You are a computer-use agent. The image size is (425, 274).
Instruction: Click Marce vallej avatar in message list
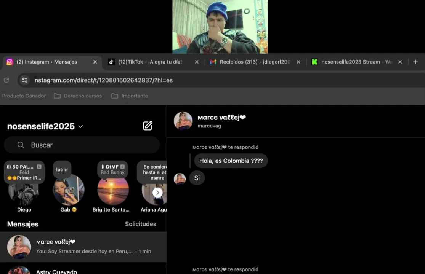coord(19,247)
